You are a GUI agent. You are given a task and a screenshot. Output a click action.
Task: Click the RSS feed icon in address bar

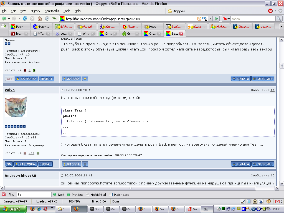click(x=199, y=19)
